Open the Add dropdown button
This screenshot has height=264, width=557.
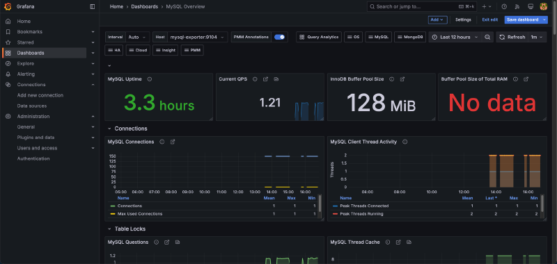pos(437,20)
